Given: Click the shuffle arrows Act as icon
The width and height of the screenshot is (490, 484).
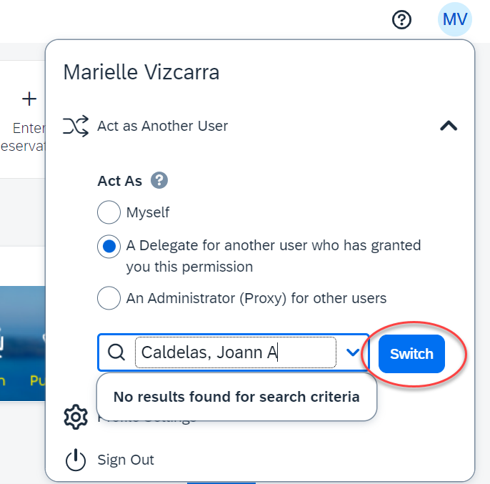Looking at the screenshot, I should (76, 126).
